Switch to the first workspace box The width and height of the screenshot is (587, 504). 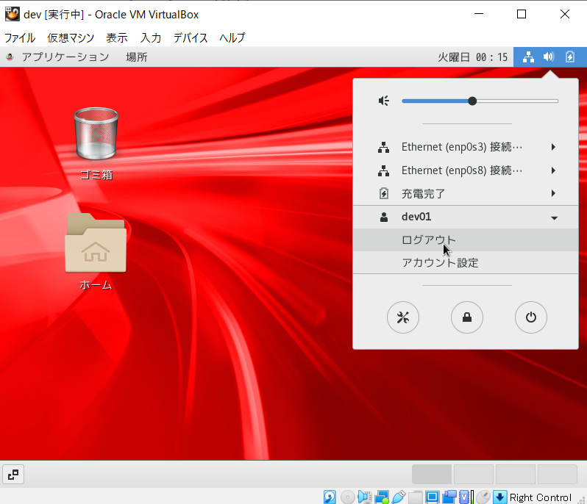pos(432,474)
